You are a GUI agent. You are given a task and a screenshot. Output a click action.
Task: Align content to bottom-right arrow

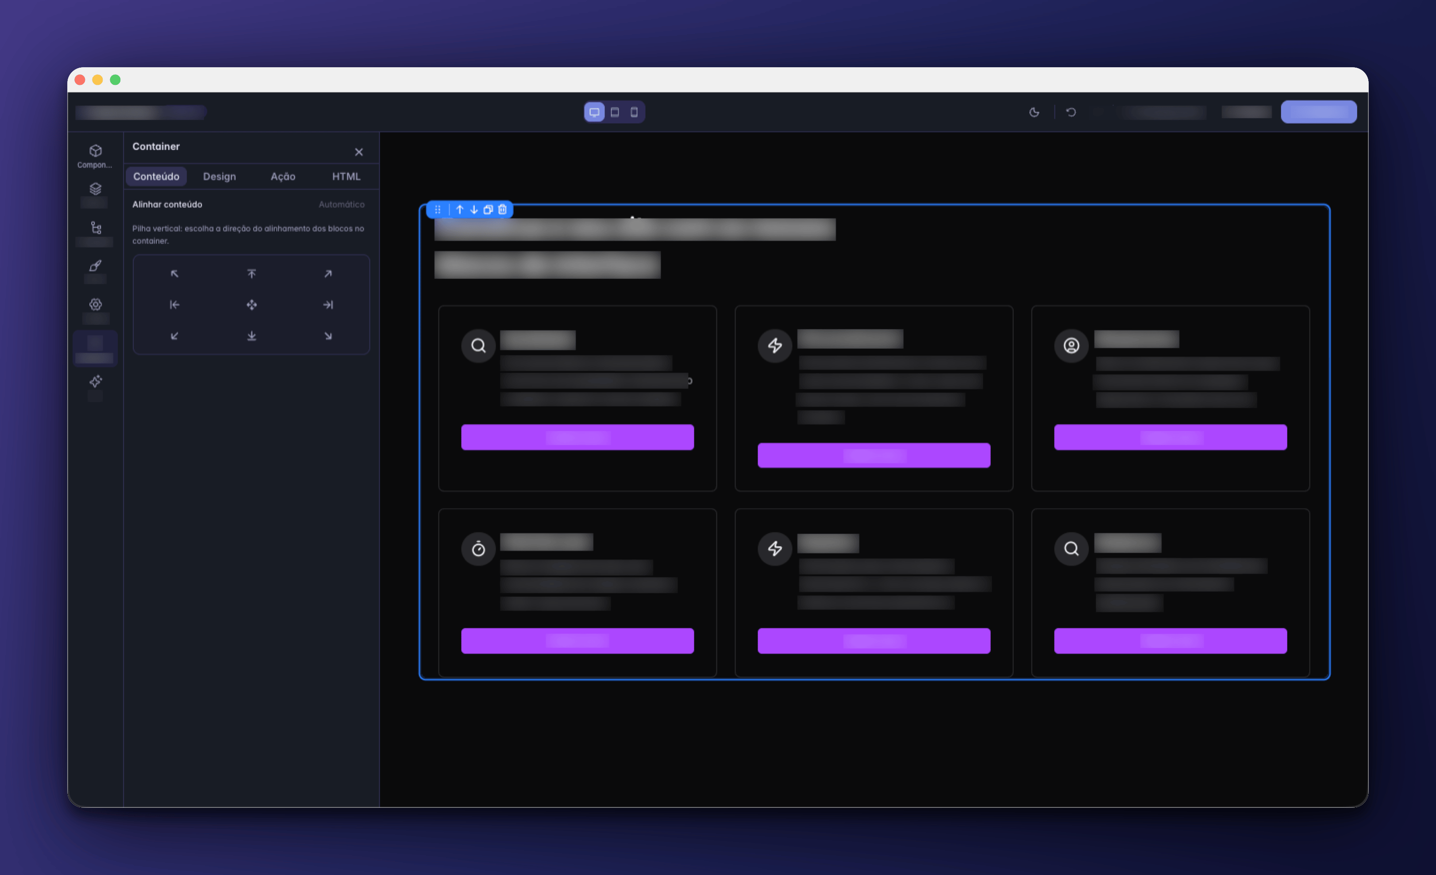[x=328, y=335]
